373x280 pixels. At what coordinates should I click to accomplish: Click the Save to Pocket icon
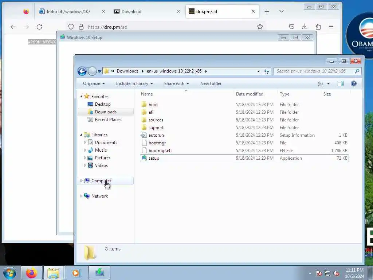[x=292, y=27]
